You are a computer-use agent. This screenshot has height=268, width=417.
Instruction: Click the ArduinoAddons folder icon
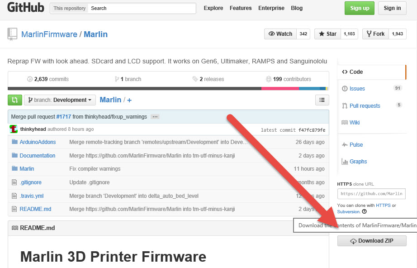coord(14,142)
